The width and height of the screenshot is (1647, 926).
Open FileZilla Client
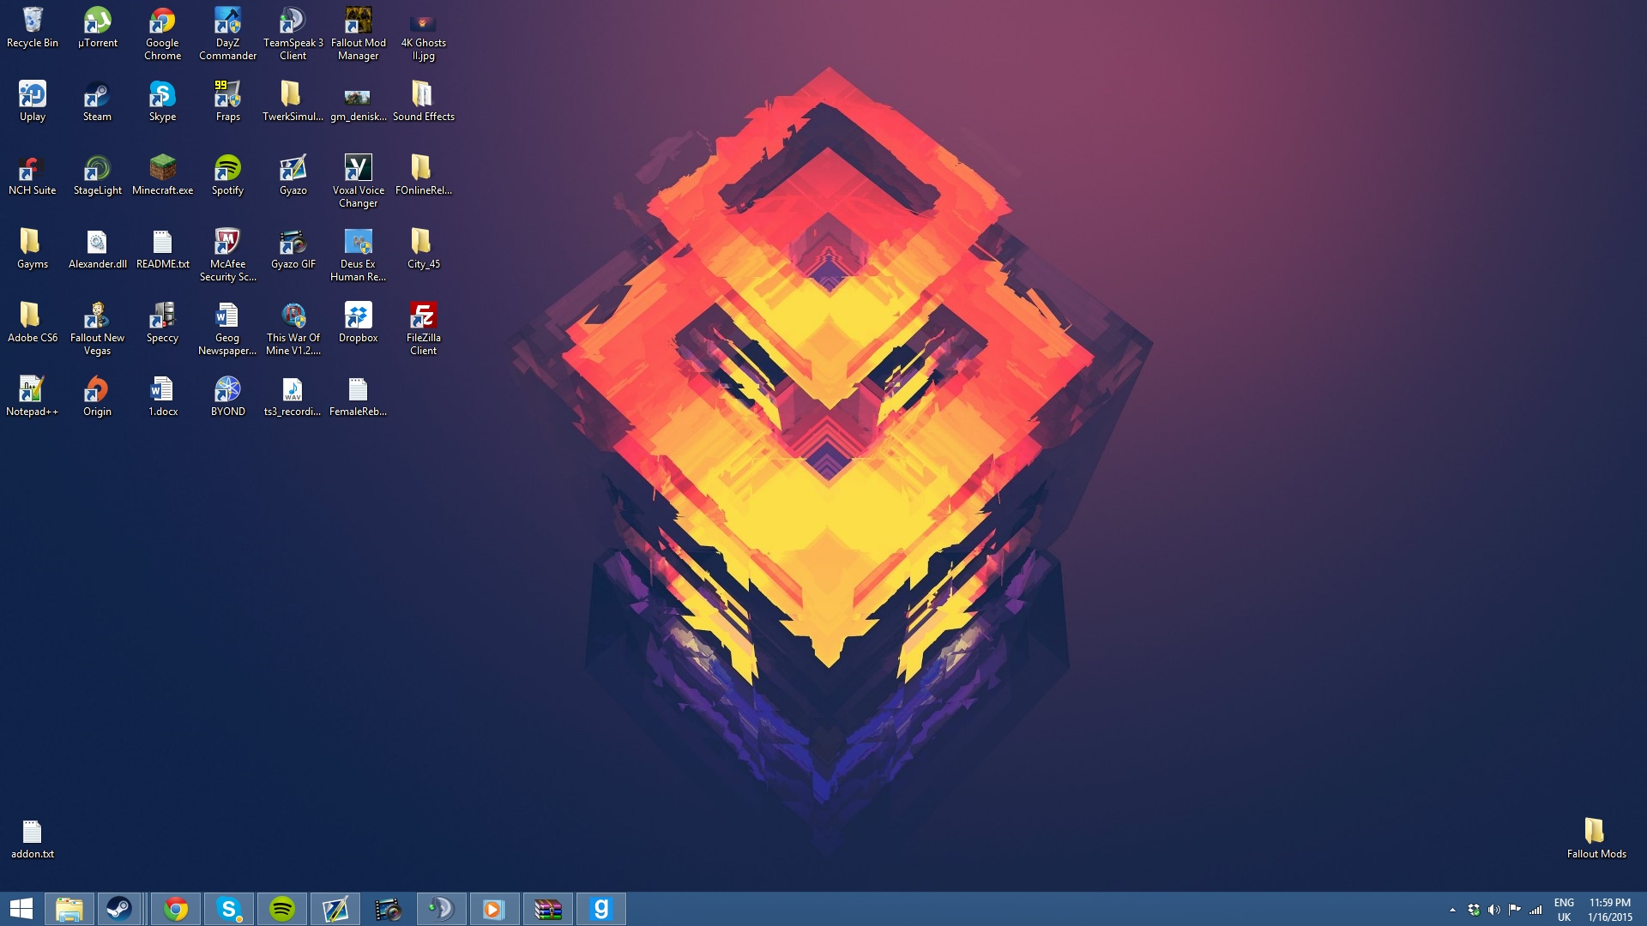point(423,317)
